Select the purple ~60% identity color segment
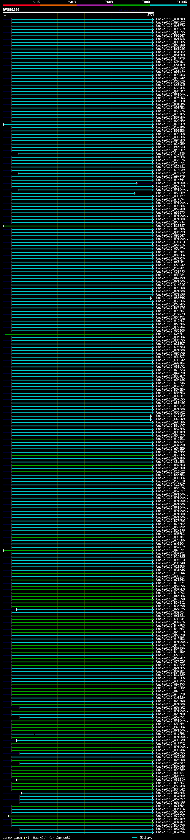The height and width of the screenshot is (840, 190). coord(95,5)
